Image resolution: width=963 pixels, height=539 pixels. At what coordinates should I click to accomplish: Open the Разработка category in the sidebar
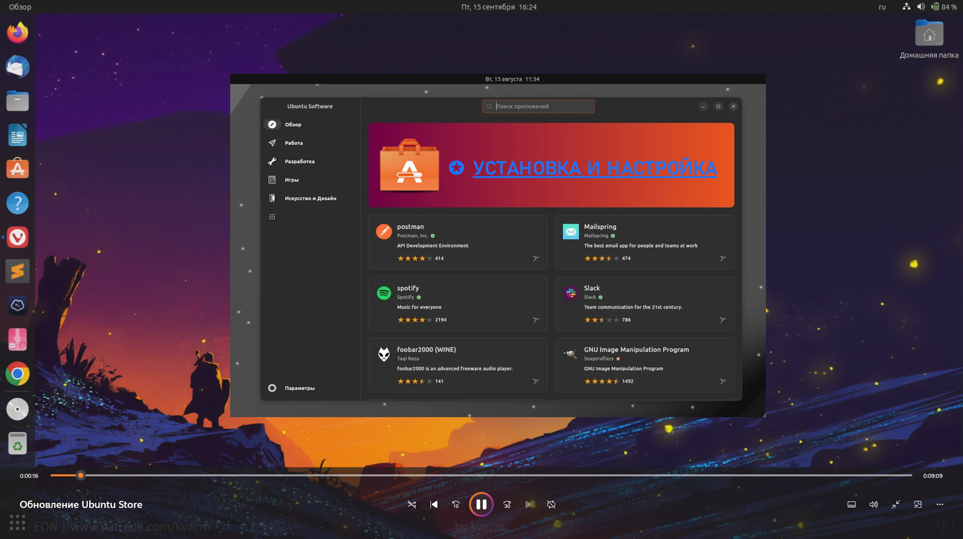(x=310, y=161)
